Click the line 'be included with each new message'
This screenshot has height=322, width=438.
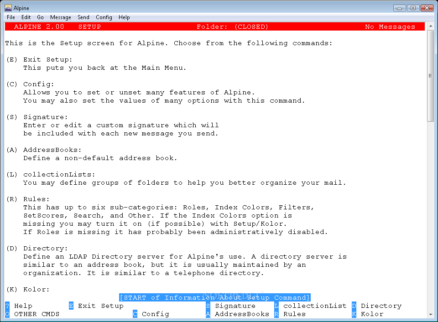120,134
